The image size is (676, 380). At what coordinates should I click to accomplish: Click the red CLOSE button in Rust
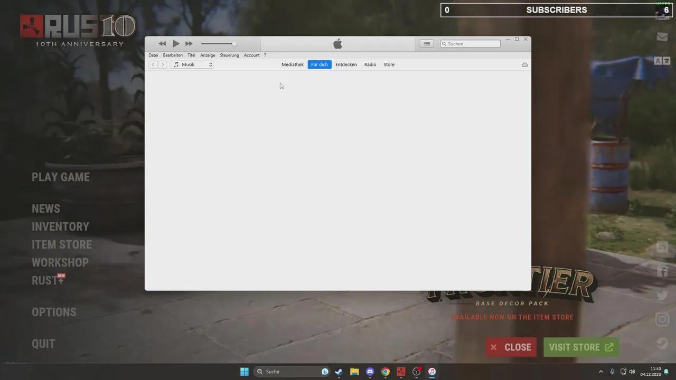511,347
